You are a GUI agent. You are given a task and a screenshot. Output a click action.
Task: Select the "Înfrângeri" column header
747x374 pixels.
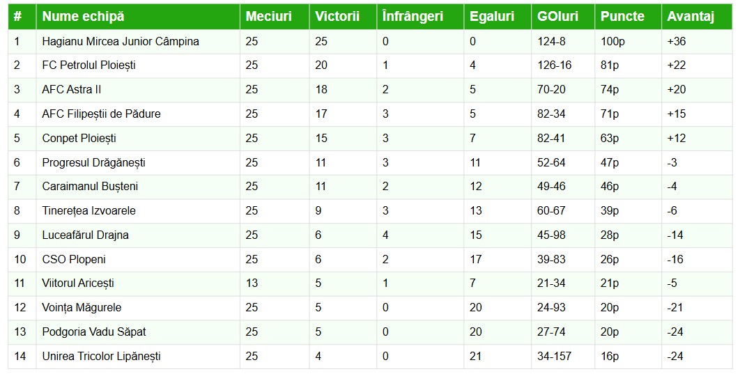tap(413, 16)
